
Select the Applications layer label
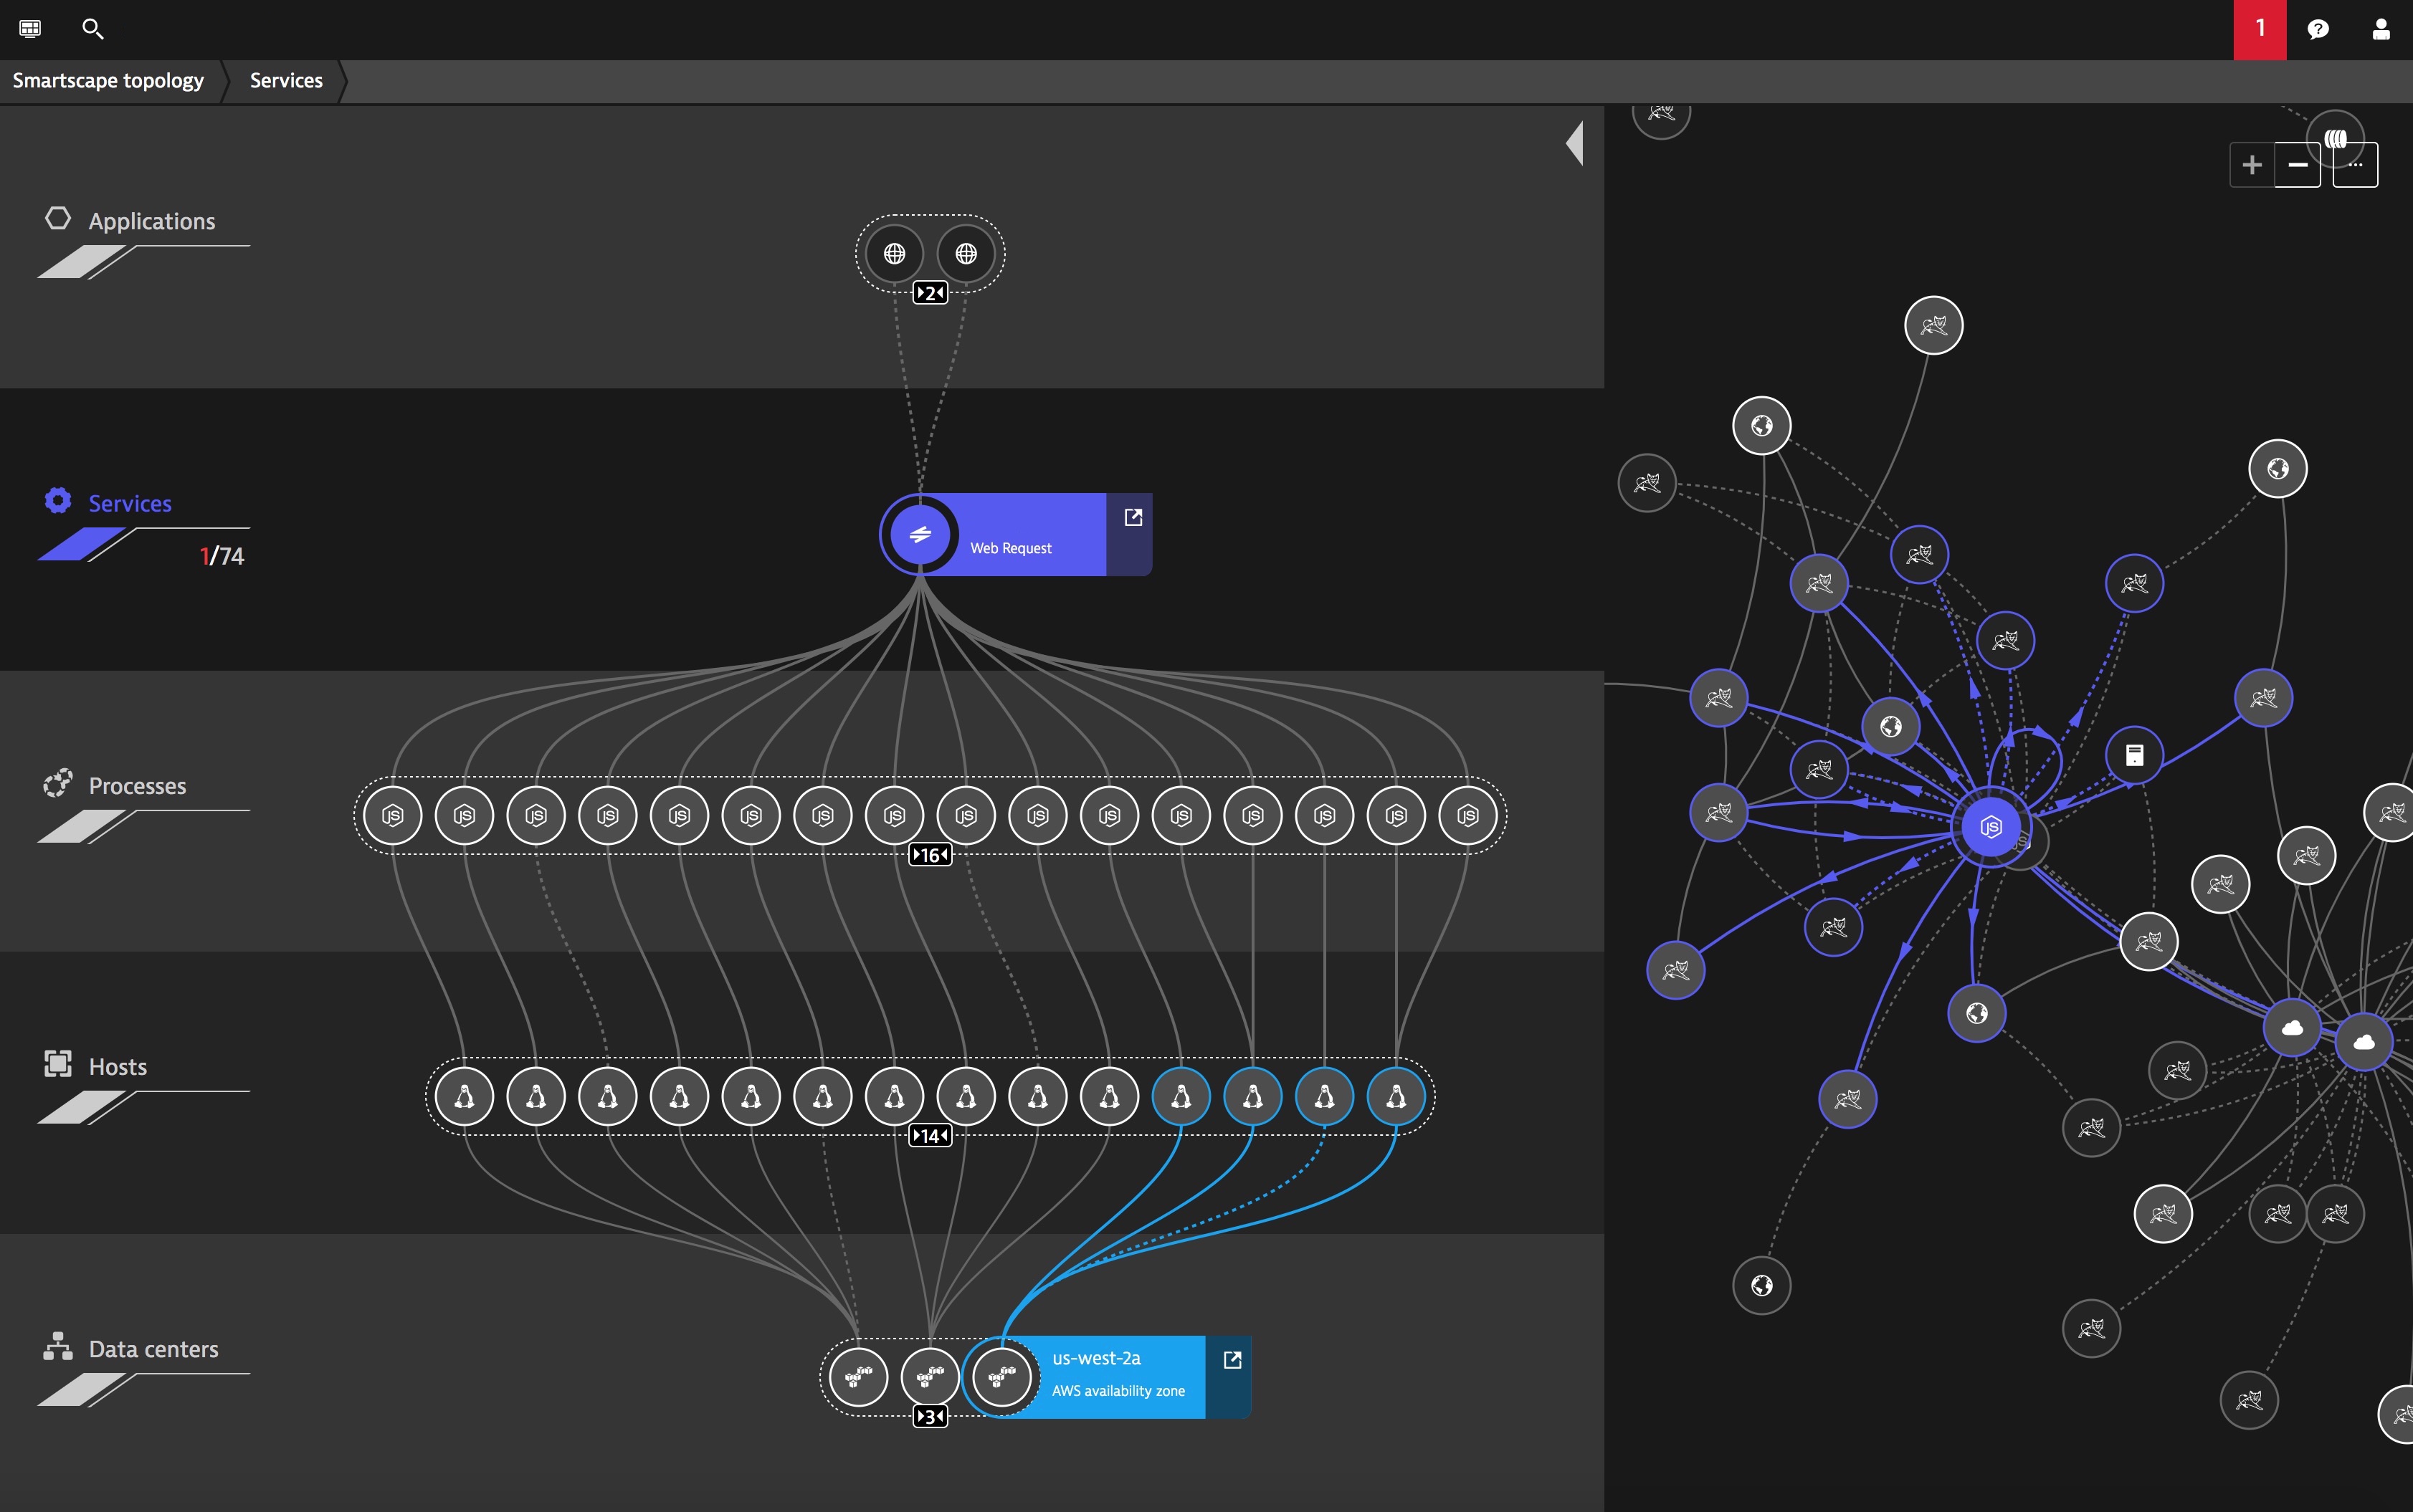point(151,221)
